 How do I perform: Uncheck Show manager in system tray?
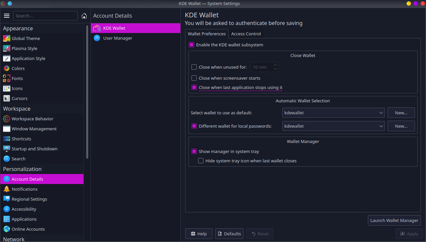(194, 151)
